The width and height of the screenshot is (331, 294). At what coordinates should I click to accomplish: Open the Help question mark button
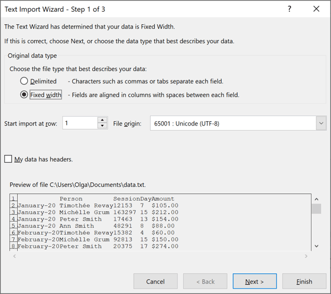(290, 9)
